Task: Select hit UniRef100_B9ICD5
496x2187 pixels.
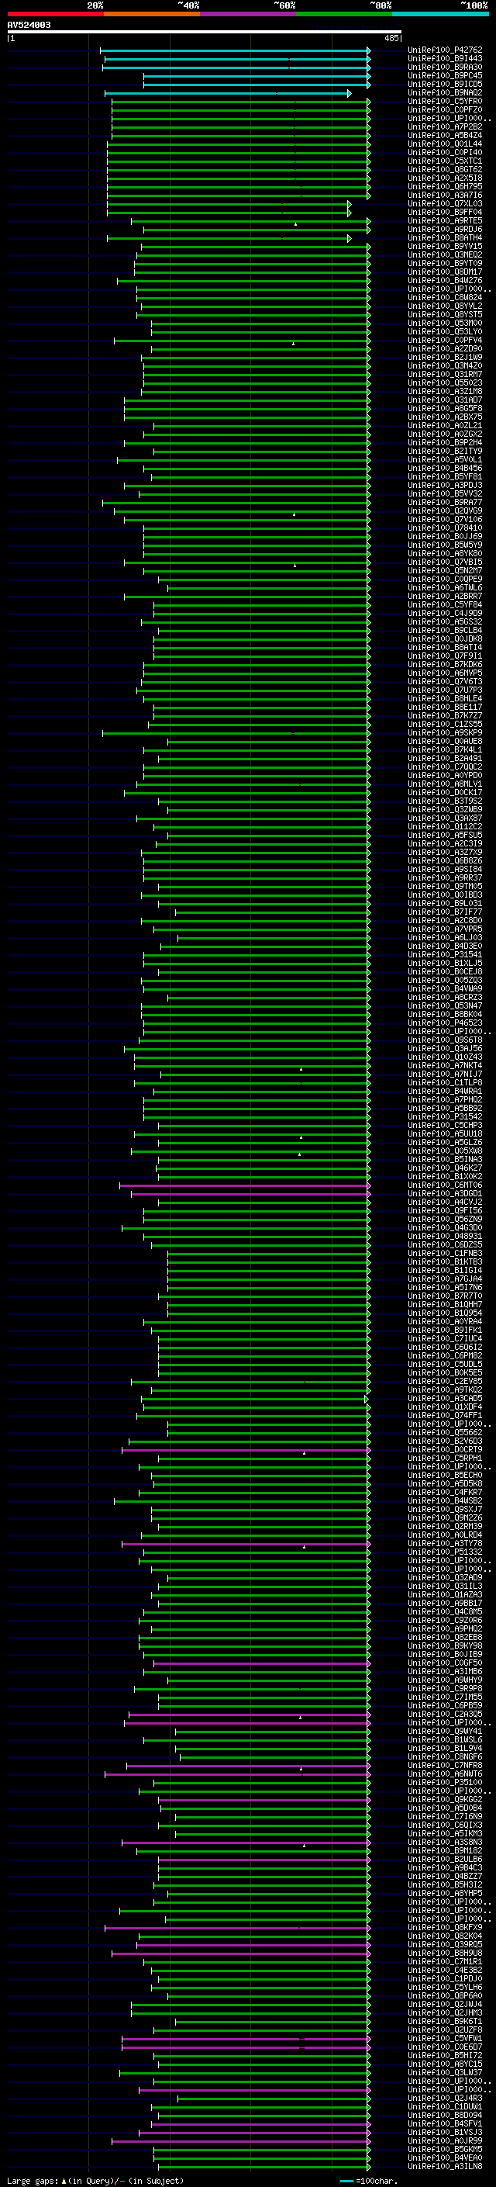Action: 444,84
